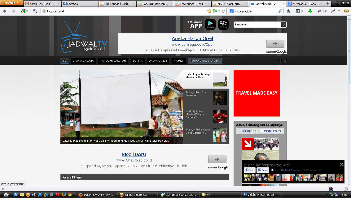The height and width of the screenshot is (198, 351).
Task: Switch to the Kotak Masuk (41) Gmail tab
Action: point(42,4)
